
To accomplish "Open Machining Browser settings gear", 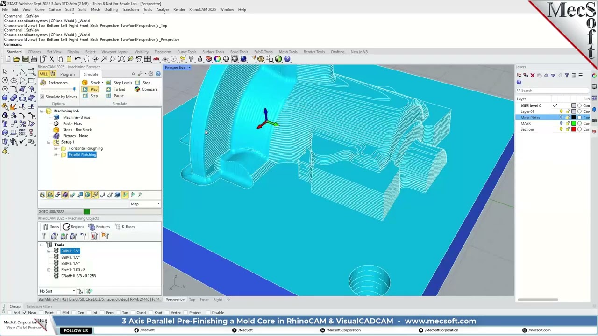I will point(150,74).
